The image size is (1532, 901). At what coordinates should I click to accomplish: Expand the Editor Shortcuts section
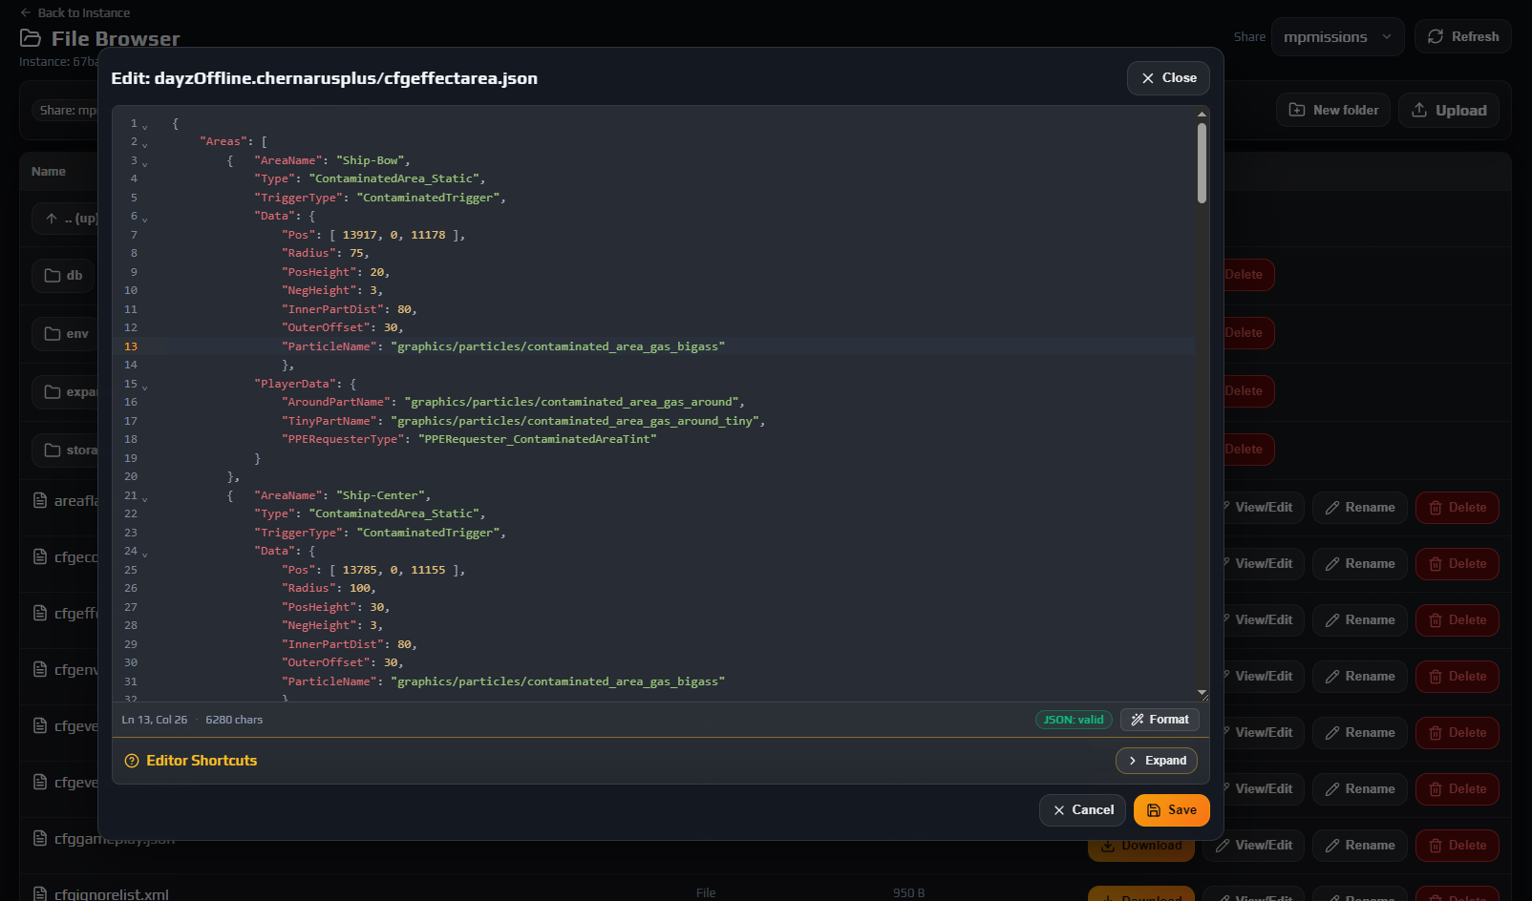pyautogui.click(x=1157, y=761)
